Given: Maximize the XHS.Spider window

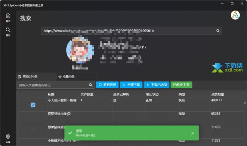Looking at the screenshot, I should [232, 3].
